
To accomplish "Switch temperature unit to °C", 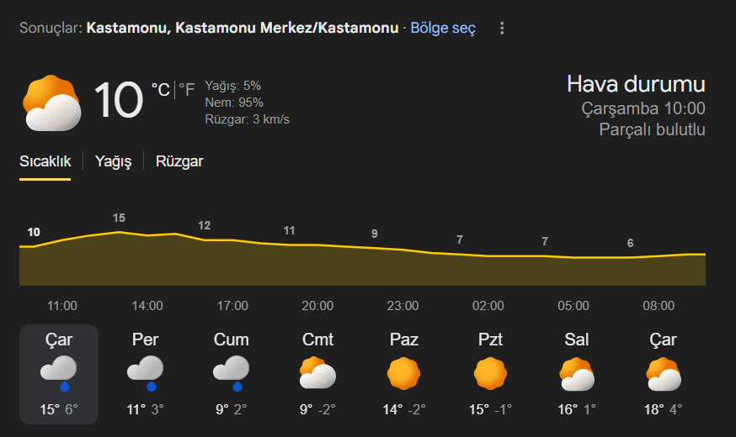I will pos(160,89).
